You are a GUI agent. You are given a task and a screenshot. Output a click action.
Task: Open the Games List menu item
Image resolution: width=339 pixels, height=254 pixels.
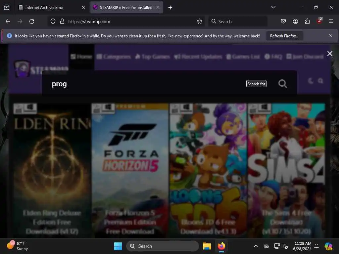(243, 57)
